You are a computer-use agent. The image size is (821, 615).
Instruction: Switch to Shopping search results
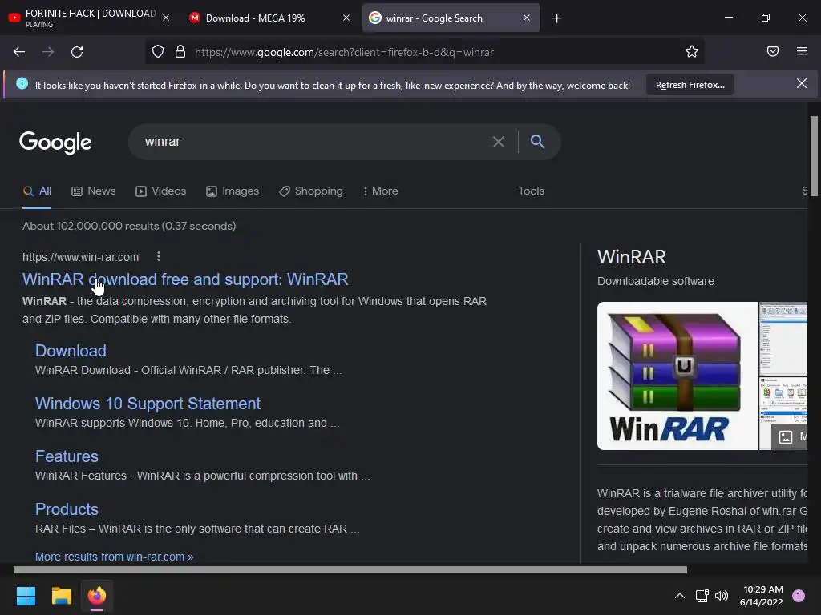pyautogui.click(x=311, y=191)
